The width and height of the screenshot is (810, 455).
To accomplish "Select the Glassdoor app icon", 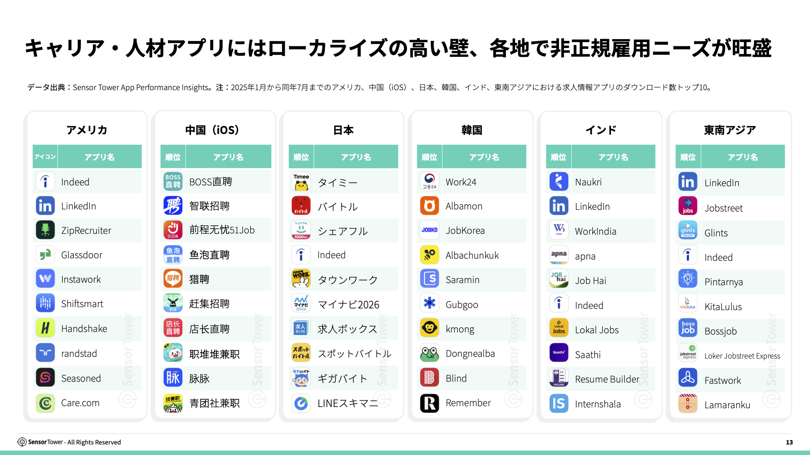I will (x=45, y=255).
